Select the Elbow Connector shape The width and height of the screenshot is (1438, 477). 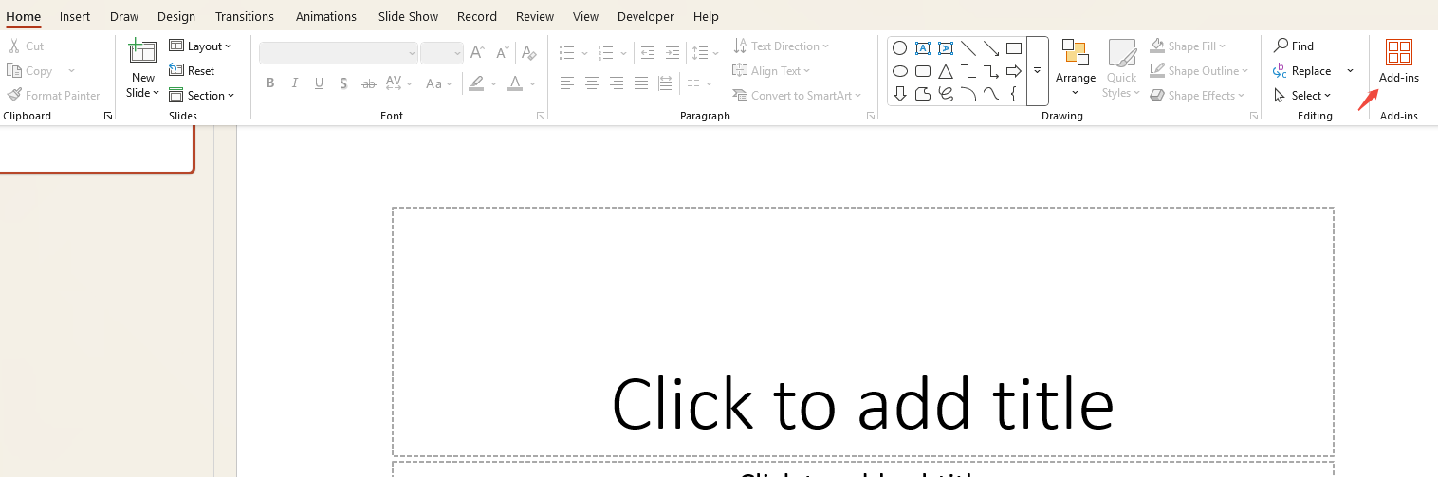pyautogui.click(x=968, y=71)
